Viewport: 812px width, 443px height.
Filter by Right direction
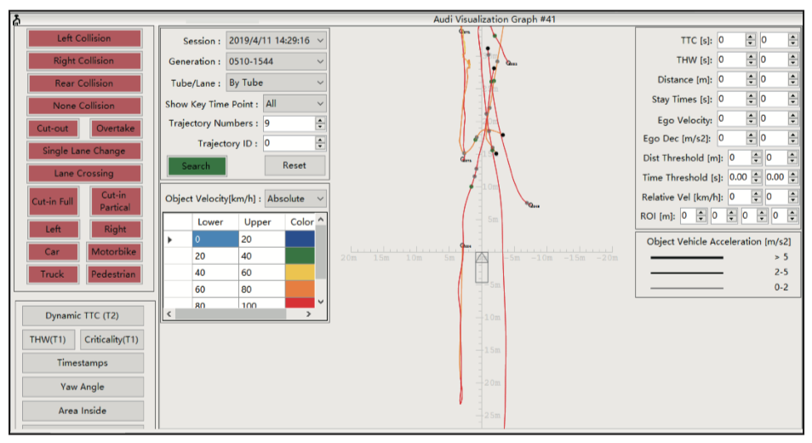point(115,229)
